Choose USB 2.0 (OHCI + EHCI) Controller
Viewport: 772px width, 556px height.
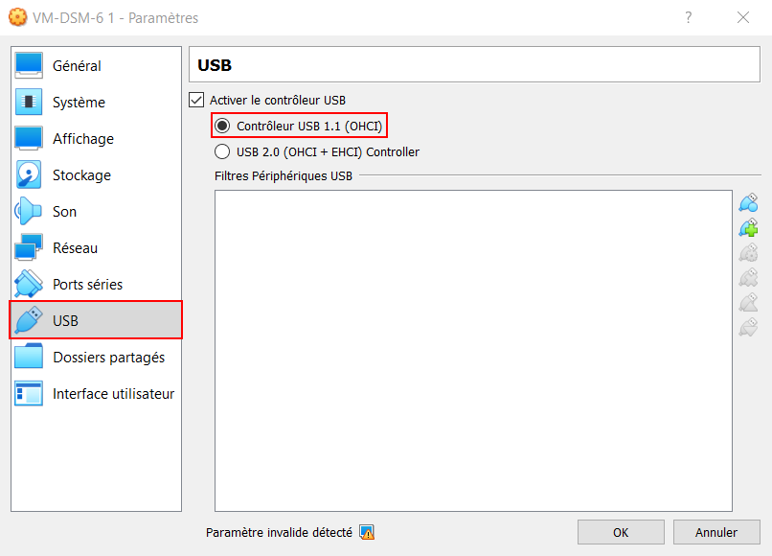tap(317, 151)
